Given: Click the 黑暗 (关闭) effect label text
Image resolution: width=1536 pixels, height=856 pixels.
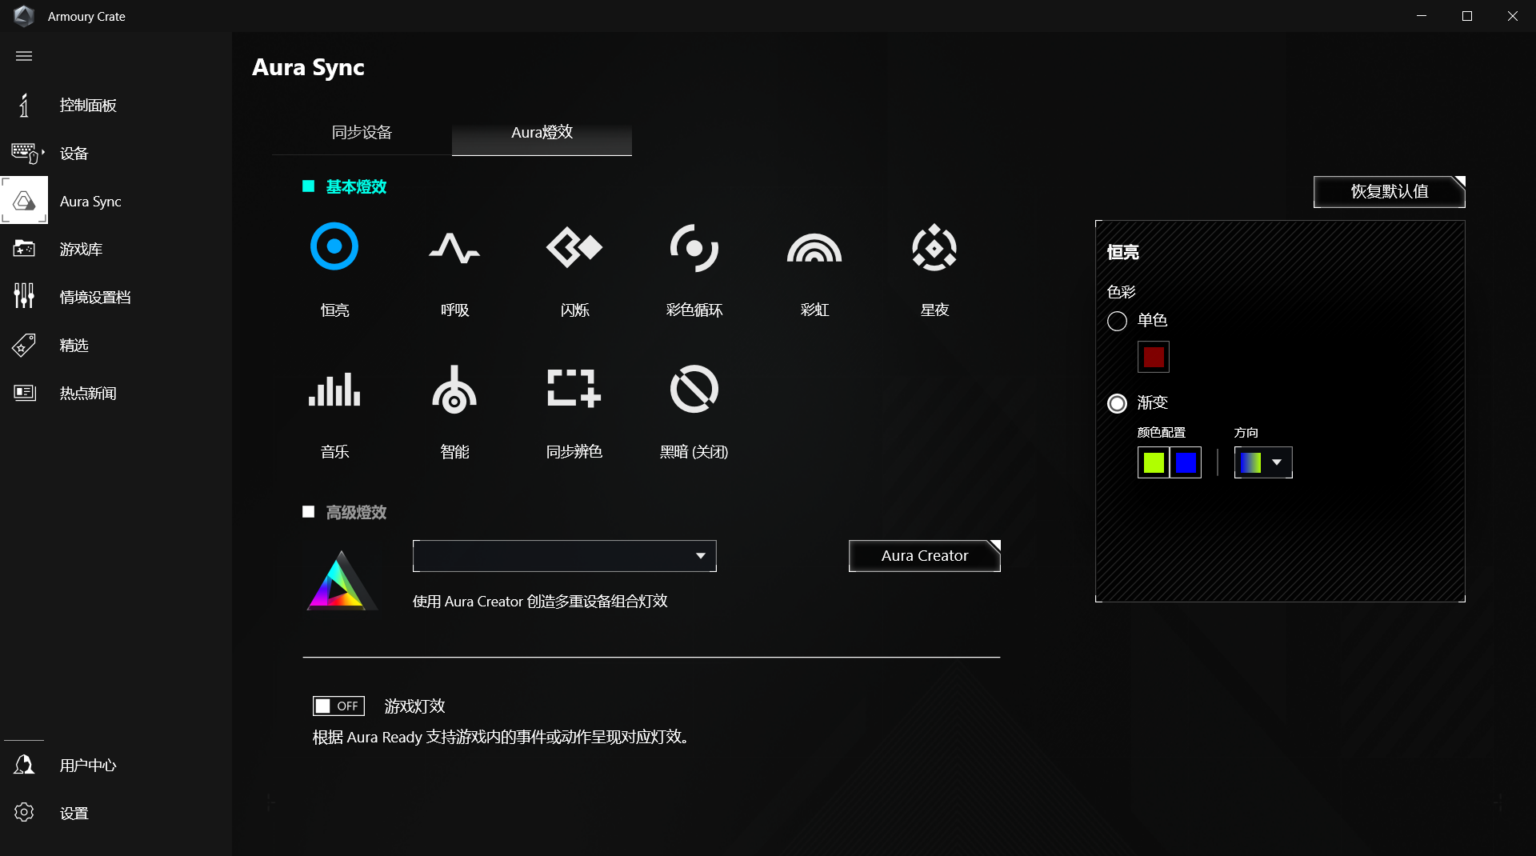Looking at the screenshot, I should pyautogui.click(x=694, y=452).
